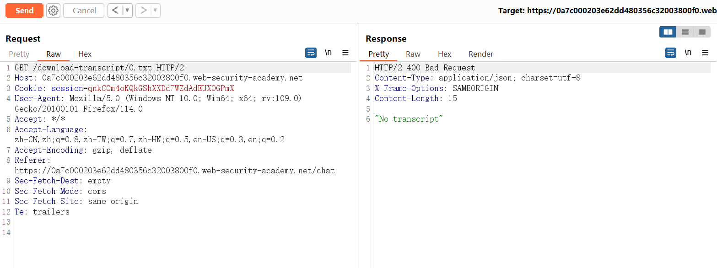Open Repeater settings gear icon
Image resolution: width=717 pixels, height=268 pixels.
click(x=54, y=11)
